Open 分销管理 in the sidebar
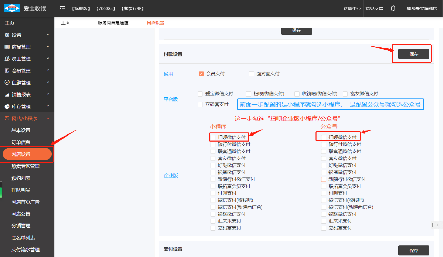Image resolution: width=443 pixels, height=257 pixels. coord(21,226)
